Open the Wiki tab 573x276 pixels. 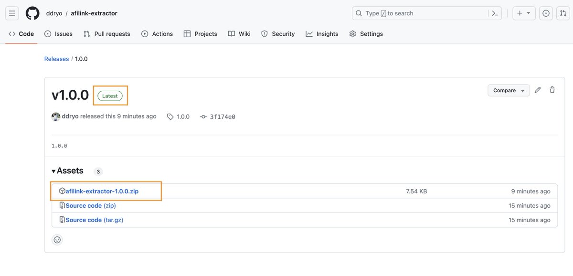click(x=239, y=34)
